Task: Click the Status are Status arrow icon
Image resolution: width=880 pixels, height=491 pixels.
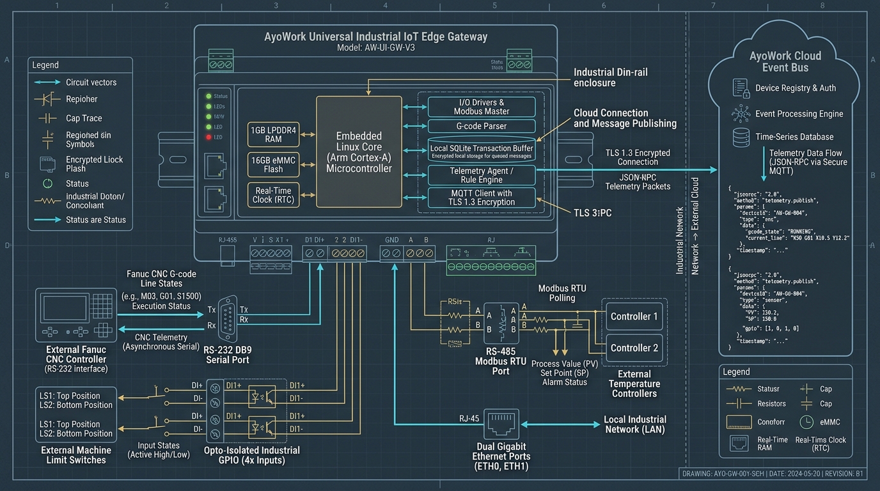Action: (48, 220)
